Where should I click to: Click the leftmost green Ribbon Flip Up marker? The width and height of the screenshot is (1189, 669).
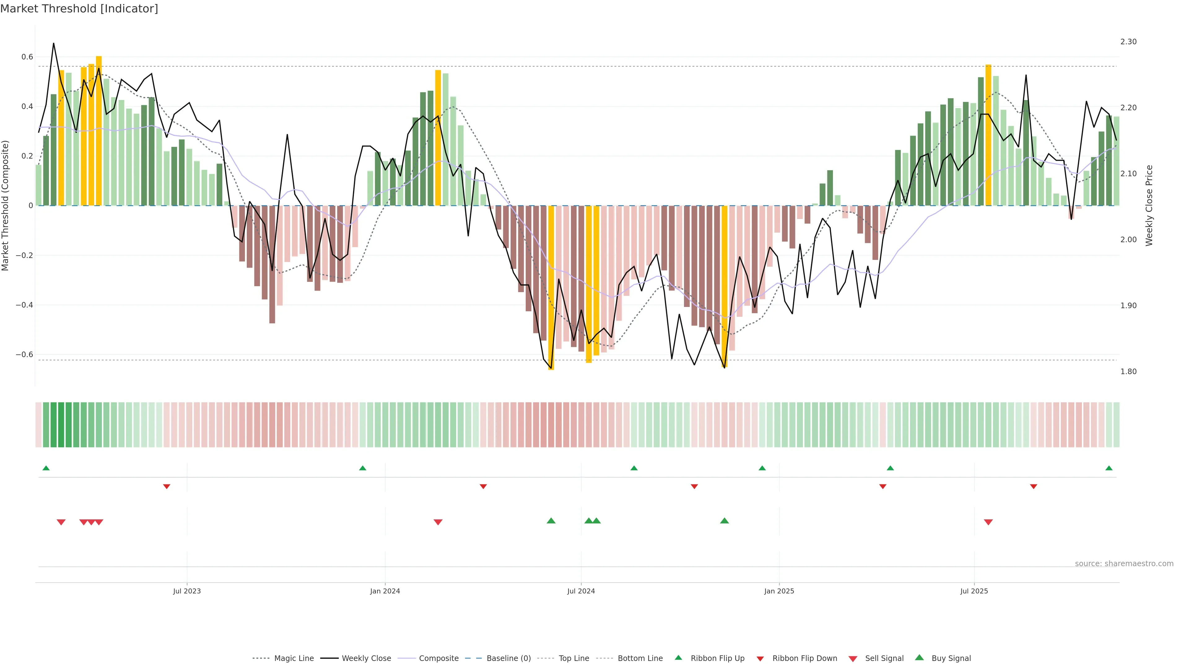click(x=46, y=468)
